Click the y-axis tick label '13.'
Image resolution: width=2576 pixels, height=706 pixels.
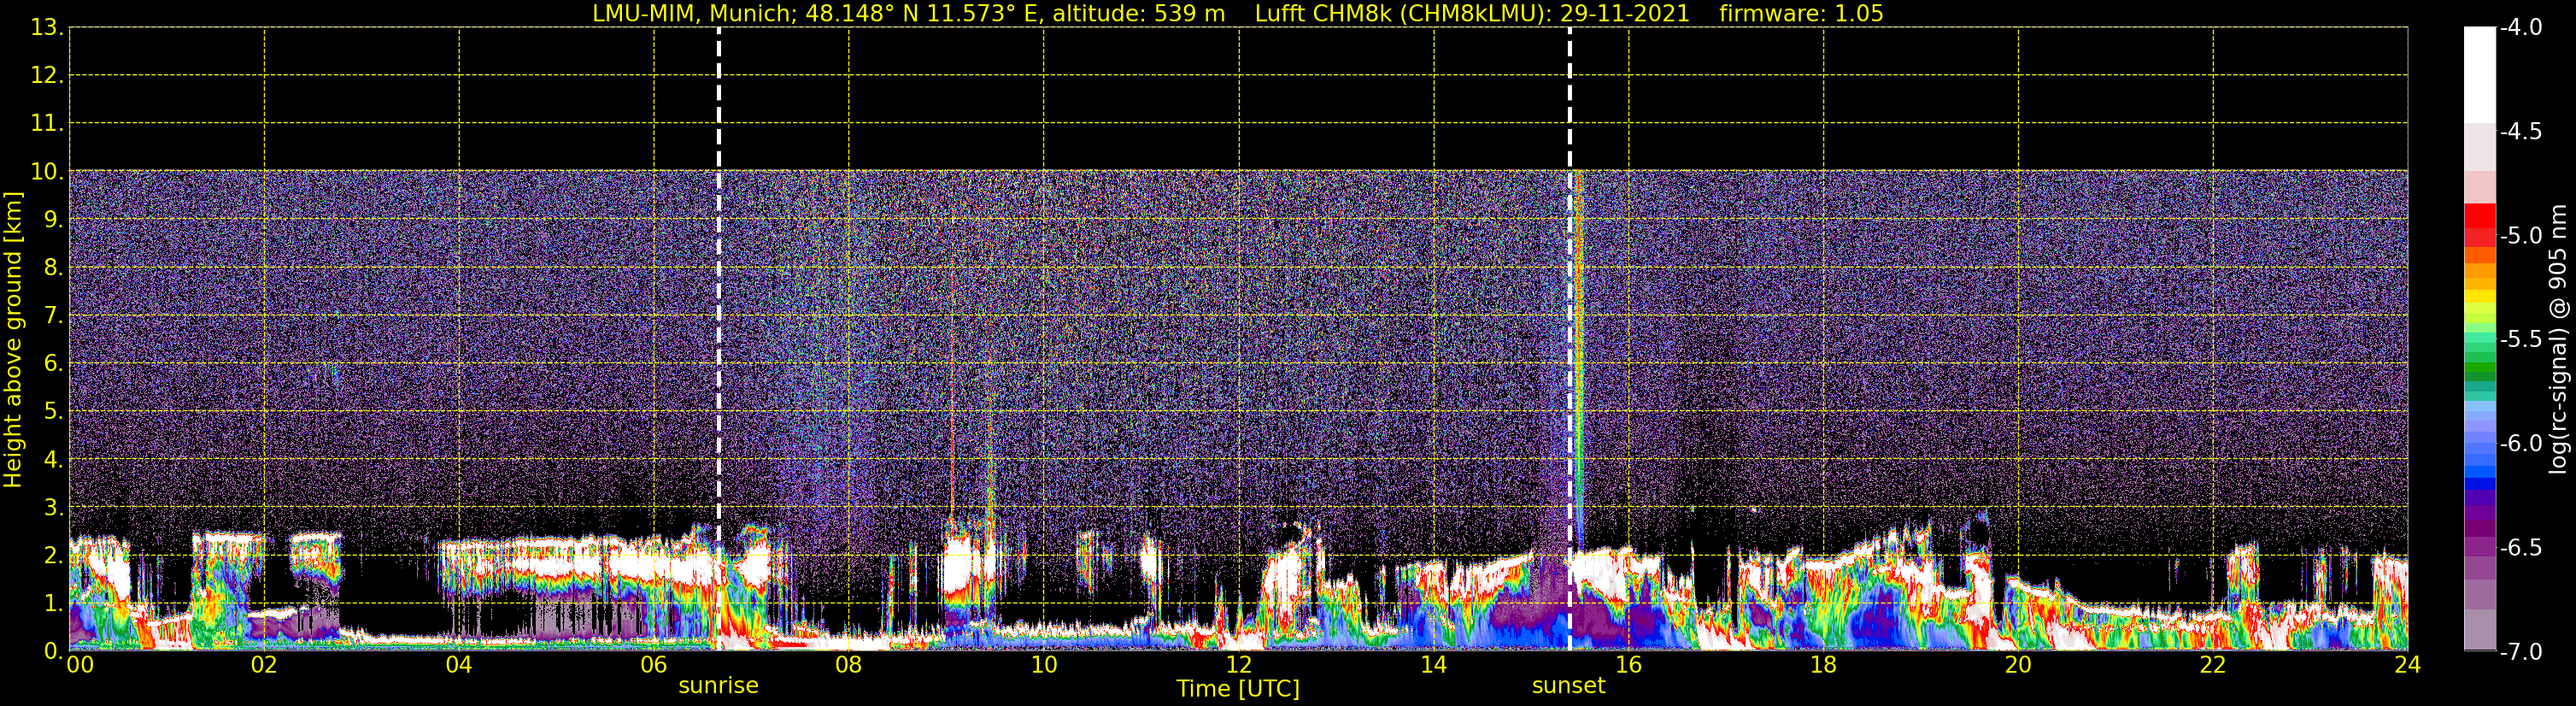click(x=46, y=28)
